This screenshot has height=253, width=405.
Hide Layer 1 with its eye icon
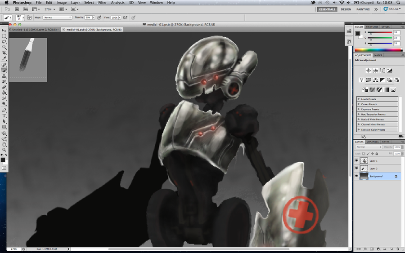(356, 161)
